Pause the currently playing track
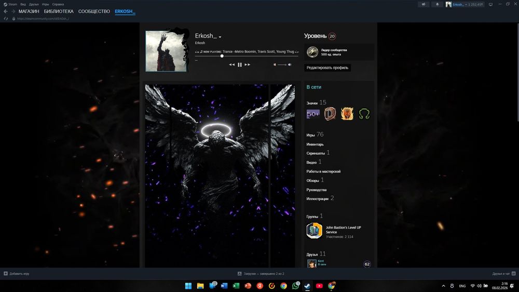The image size is (519, 292). pyautogui.click(x=240, y=65)
